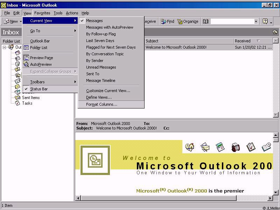Open the Calendar folder icon in tree
Viewport: 280px width, 210px height.
pos(18,53)
